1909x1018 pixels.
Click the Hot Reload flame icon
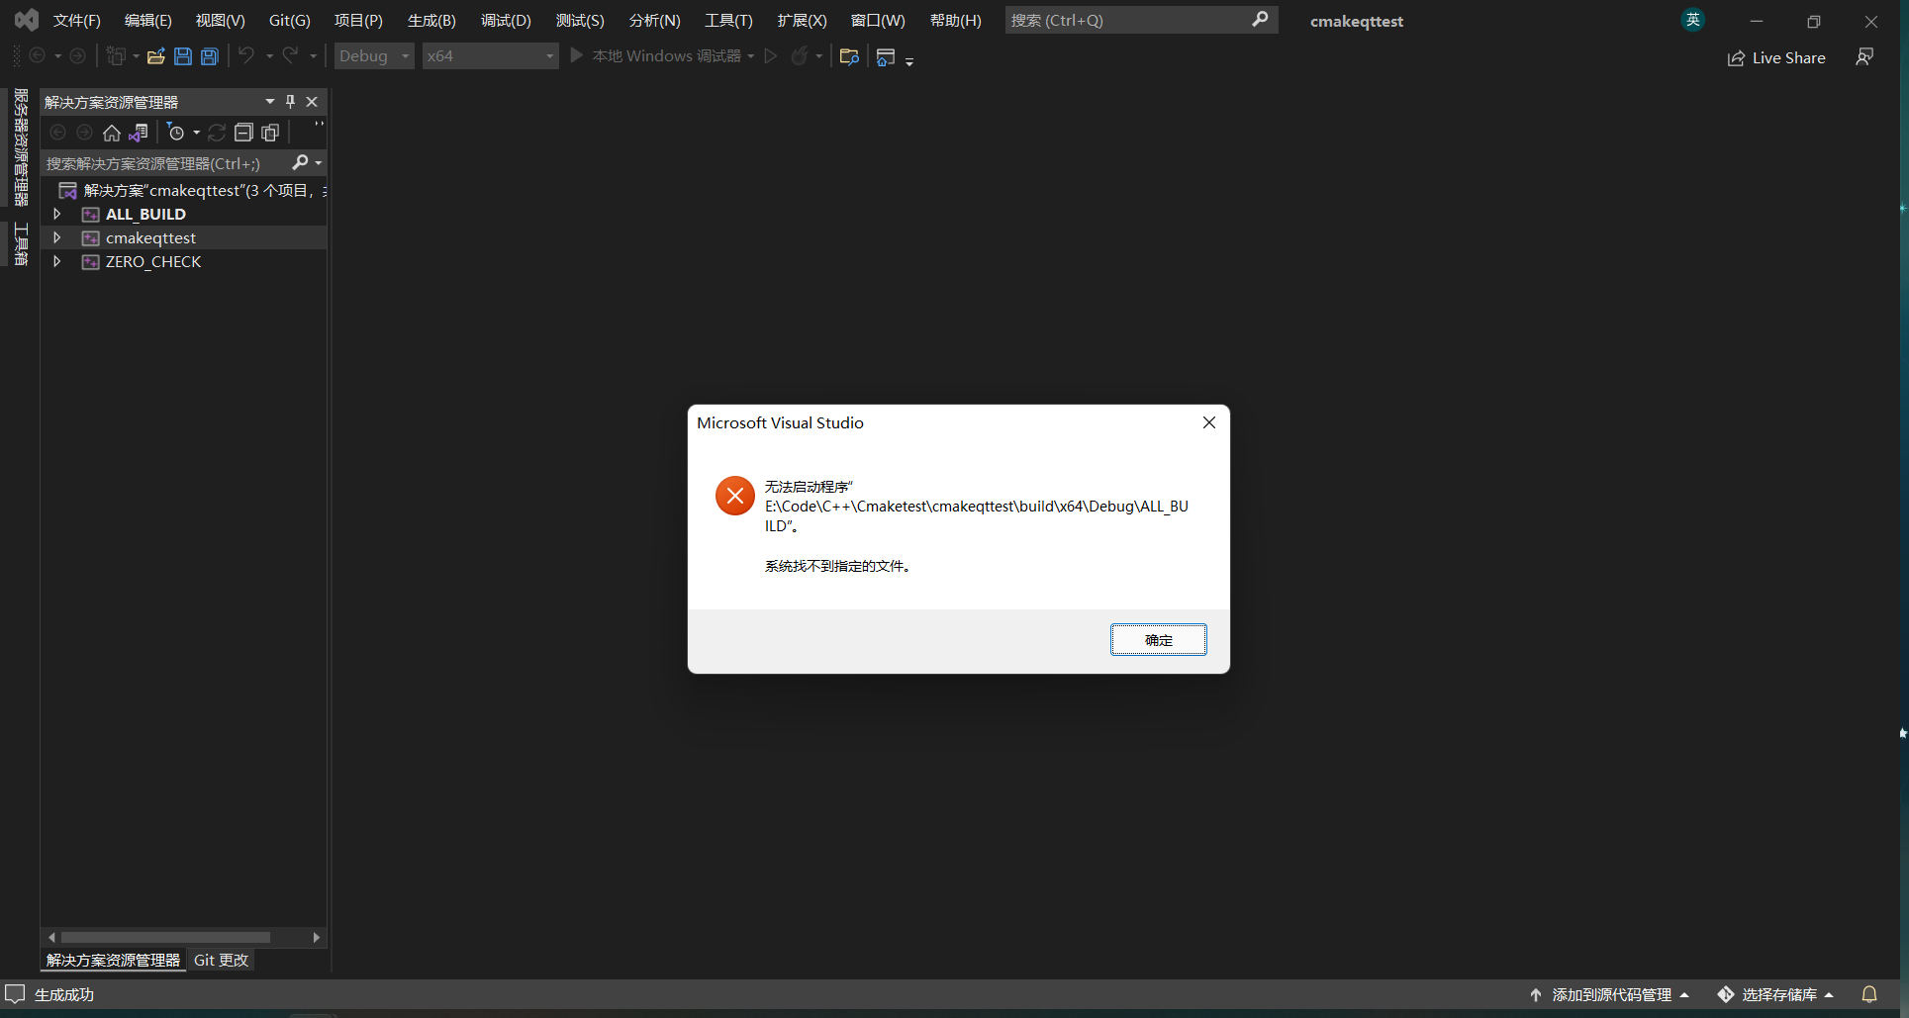coord(799,56)
